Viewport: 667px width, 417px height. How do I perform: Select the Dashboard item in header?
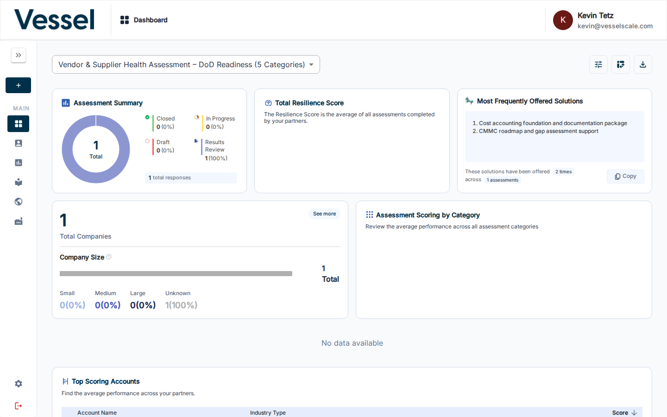coord(144,20)
